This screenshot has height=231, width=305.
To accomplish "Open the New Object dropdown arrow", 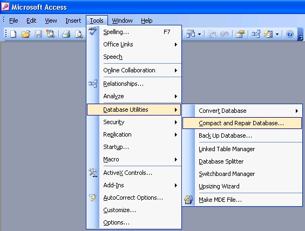I will (x=277, y=35).
